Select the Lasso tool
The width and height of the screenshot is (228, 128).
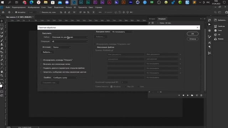[x=2, y=29]
